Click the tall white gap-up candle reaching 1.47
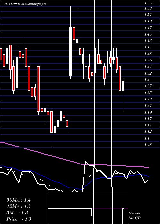The width and height of the screenshot is (160, 224). coord(70,51)
